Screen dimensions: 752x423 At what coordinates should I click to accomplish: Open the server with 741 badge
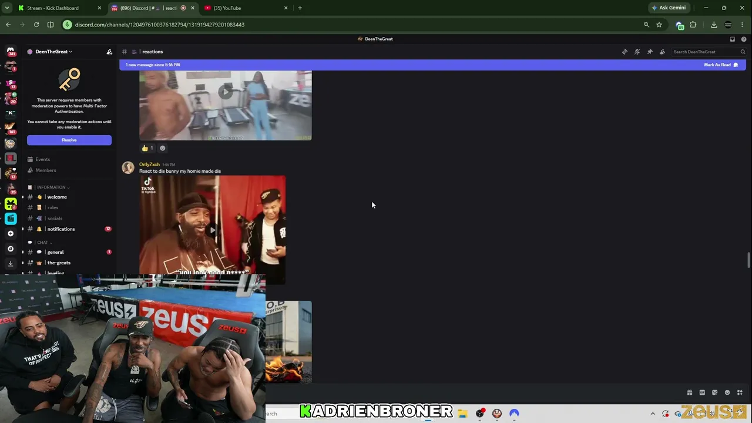[11, 52]
